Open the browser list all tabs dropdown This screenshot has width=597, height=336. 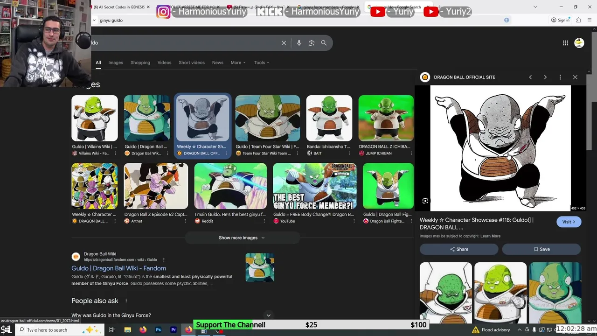(x=535, y=7)
